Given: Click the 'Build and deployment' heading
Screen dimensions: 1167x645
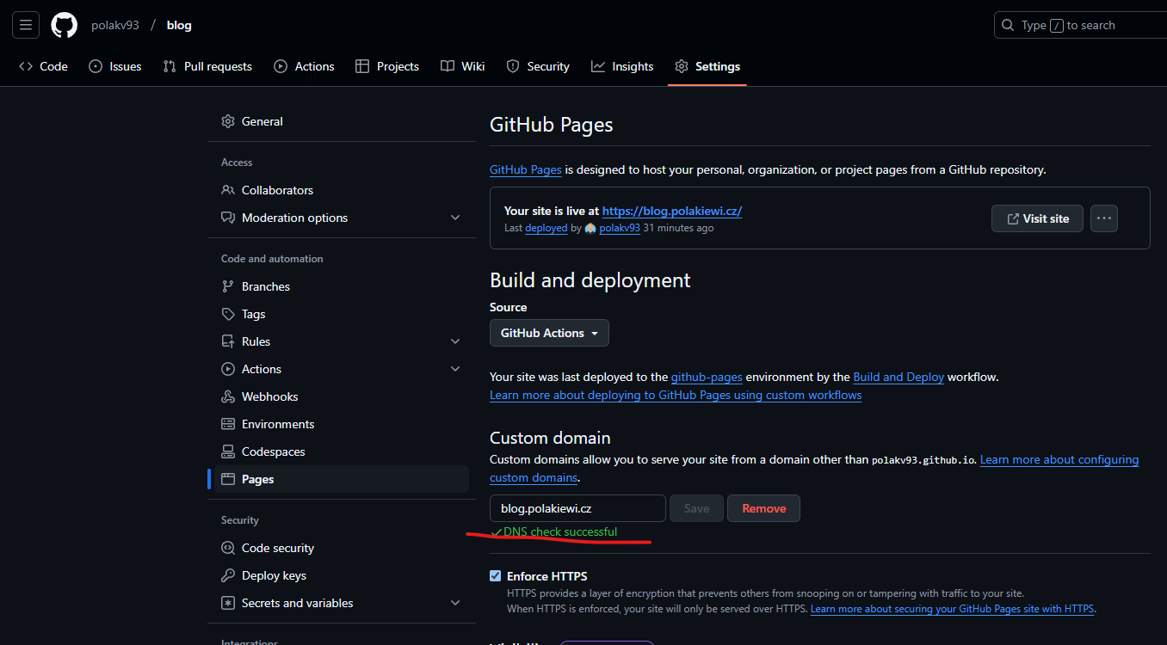Looking at the screenshot, I should [590, 280].
